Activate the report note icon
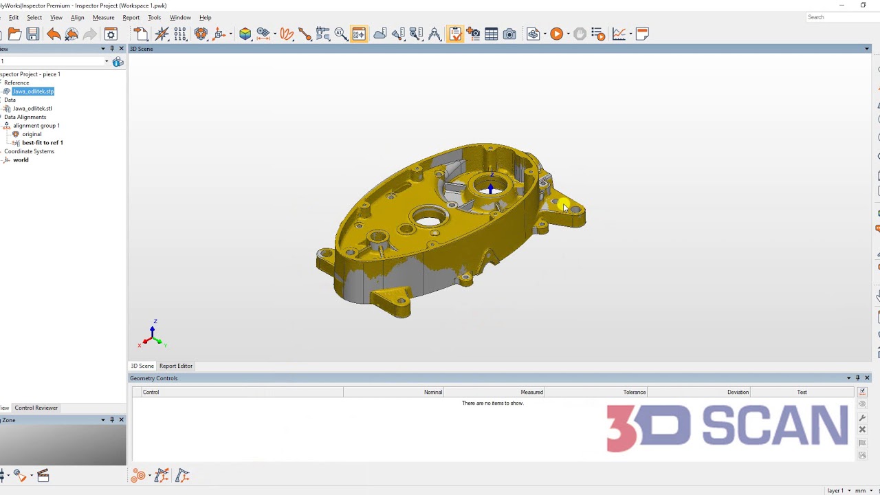The width and height of the screenshot is (880, 495). (x=642, y=34)
